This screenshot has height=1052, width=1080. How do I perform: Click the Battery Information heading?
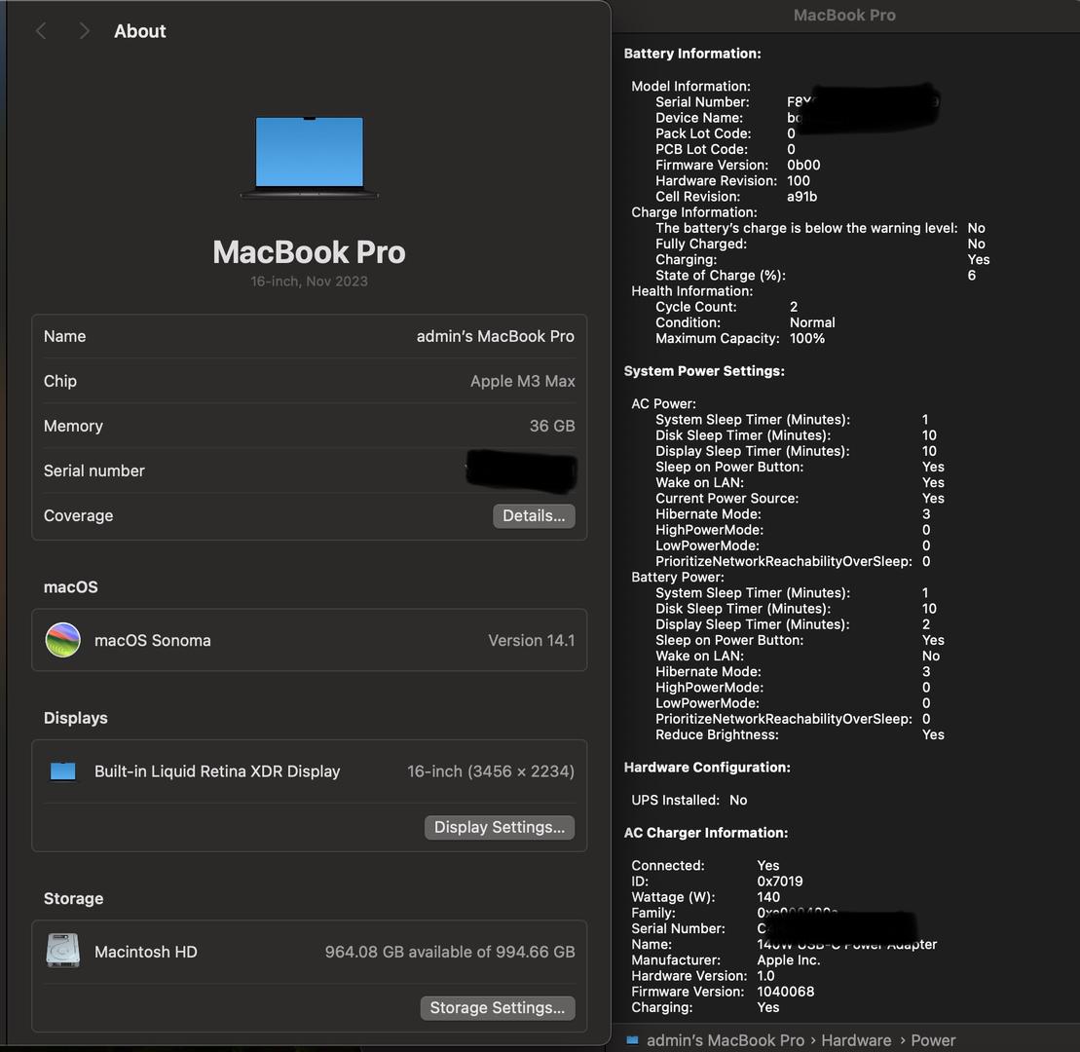click(x=692, y=54)
